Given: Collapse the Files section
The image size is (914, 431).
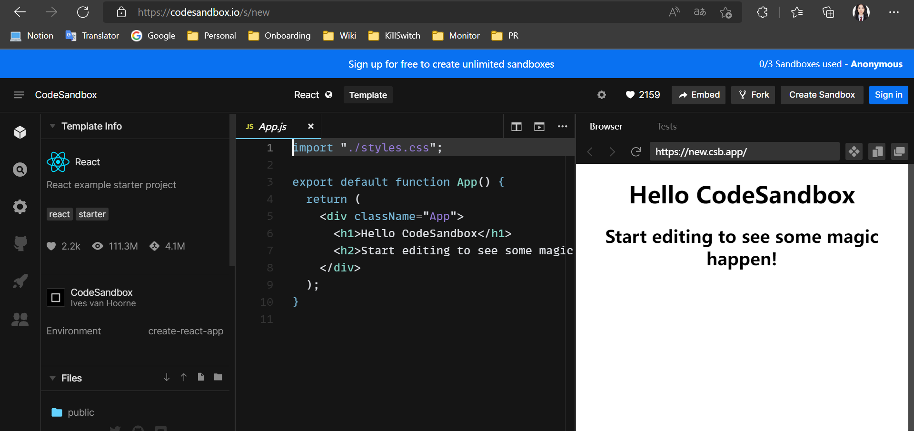Looking at the screenshot, I should (53, 378).
